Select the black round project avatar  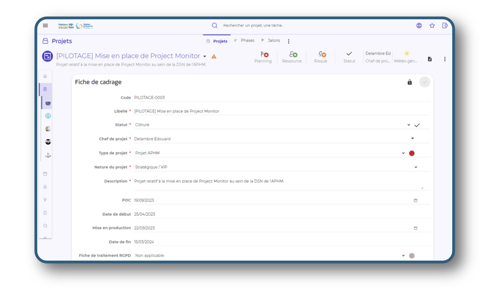pyautogui.click(x=48, y=142)
